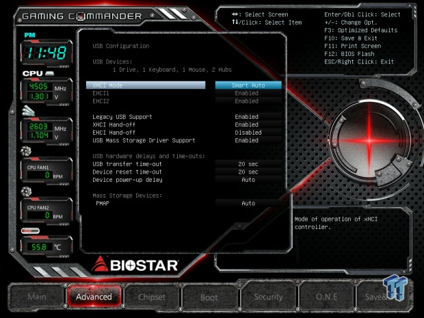Toggle EHCI Hand-off Disabled value
This screenshot has width=424, height=318.
248,133
